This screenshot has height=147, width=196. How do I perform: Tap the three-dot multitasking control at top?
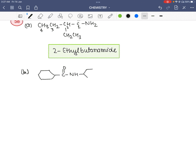tap(98, 2)
